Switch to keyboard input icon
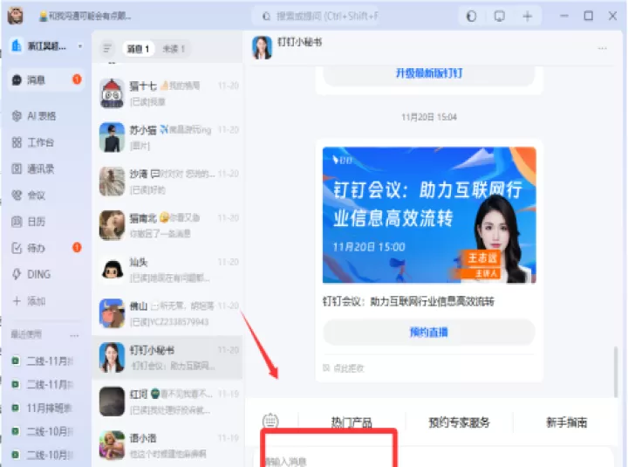This screenshot has height=467, width=628. [x=270, y=422]
